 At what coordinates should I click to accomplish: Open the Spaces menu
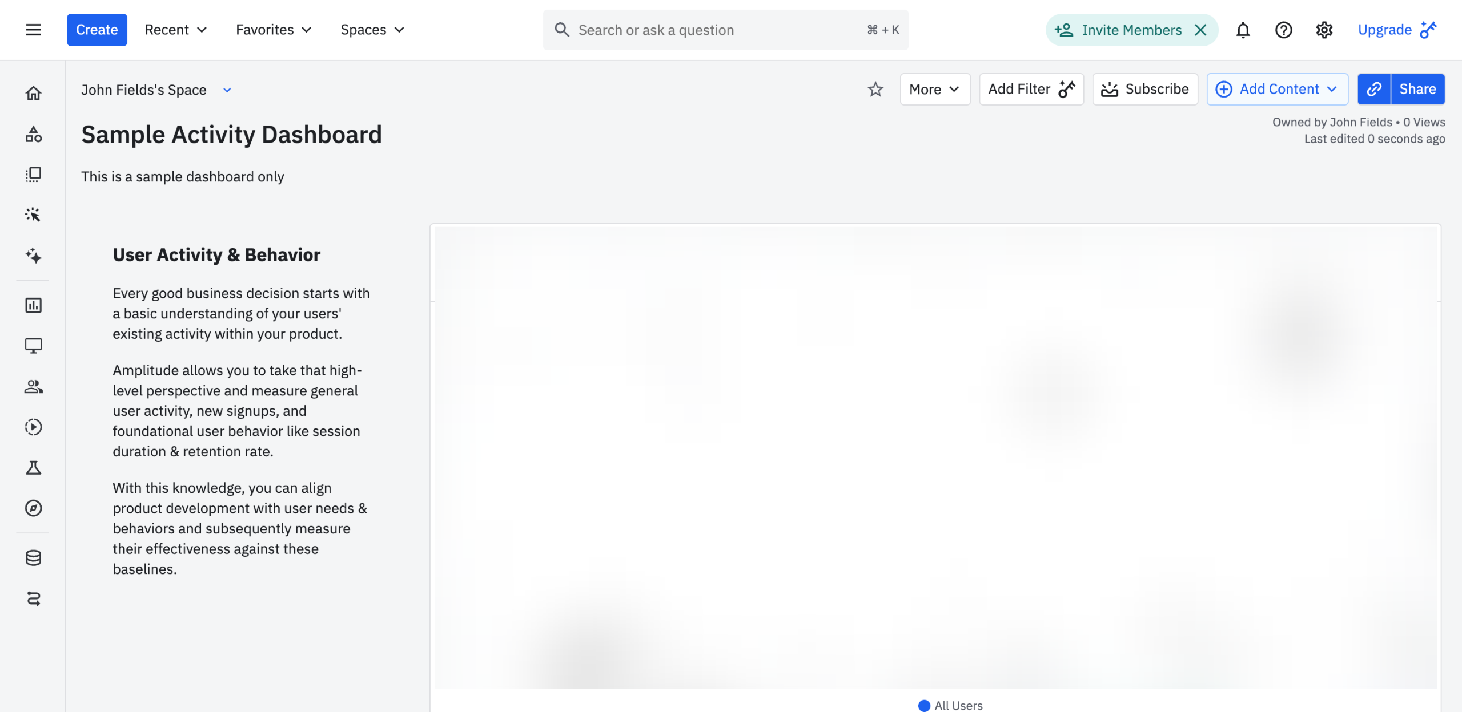click(372, 30)
